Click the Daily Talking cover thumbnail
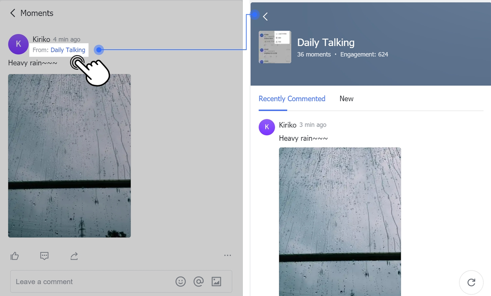 (275, 47)
